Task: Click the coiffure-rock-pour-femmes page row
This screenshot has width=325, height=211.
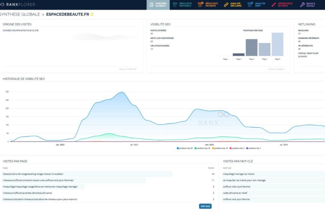Action: pos(108,180)
